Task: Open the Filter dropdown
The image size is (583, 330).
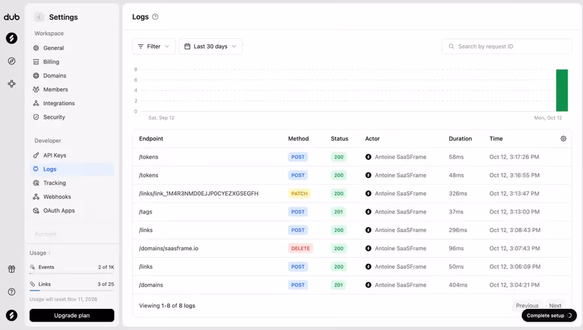Action: coord(153,47)
